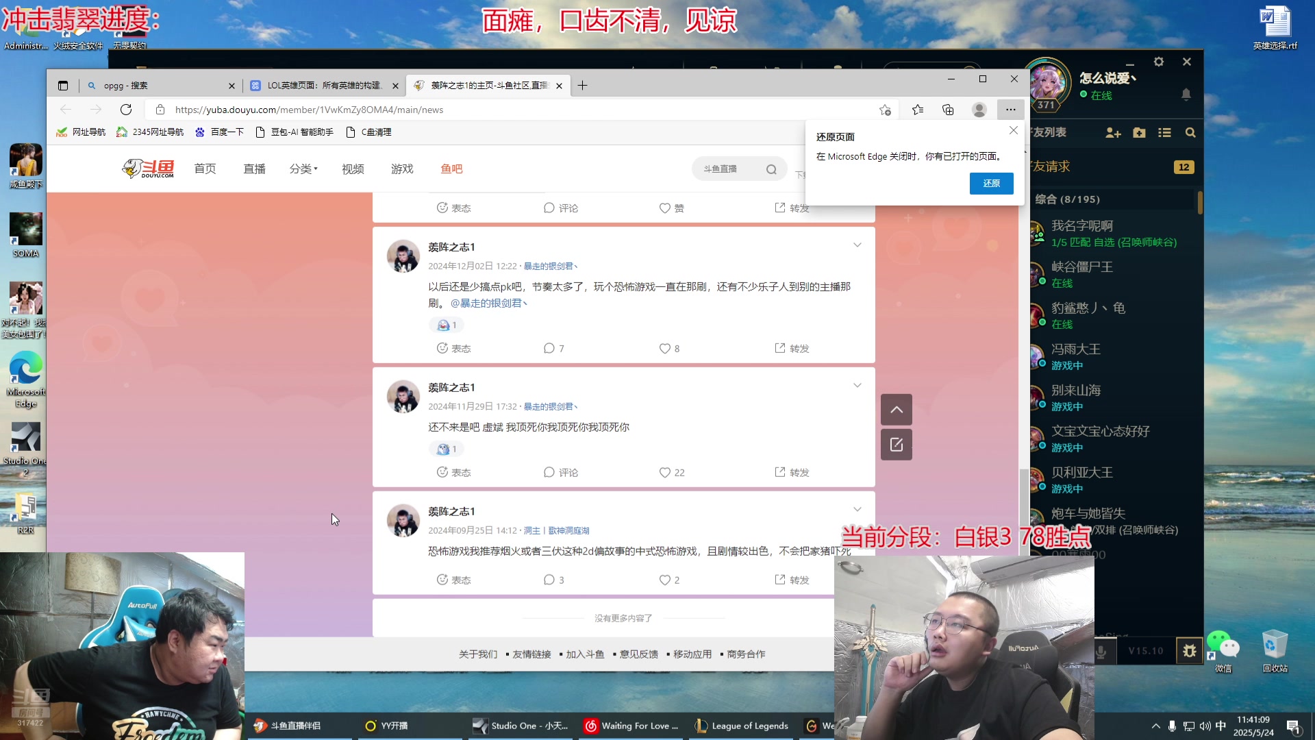Open a new browser tab

582,86
